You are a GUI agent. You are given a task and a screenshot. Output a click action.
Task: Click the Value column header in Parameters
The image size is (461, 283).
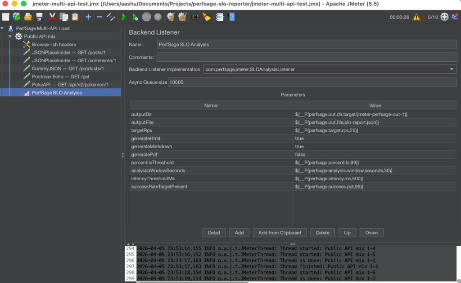pyautogui.click(x=375, y=105)
